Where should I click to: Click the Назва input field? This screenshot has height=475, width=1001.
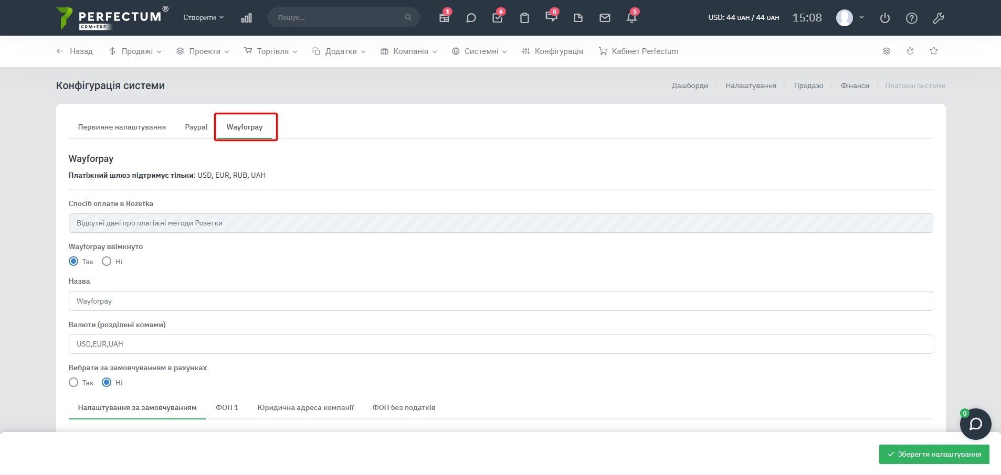click(501, 301)
